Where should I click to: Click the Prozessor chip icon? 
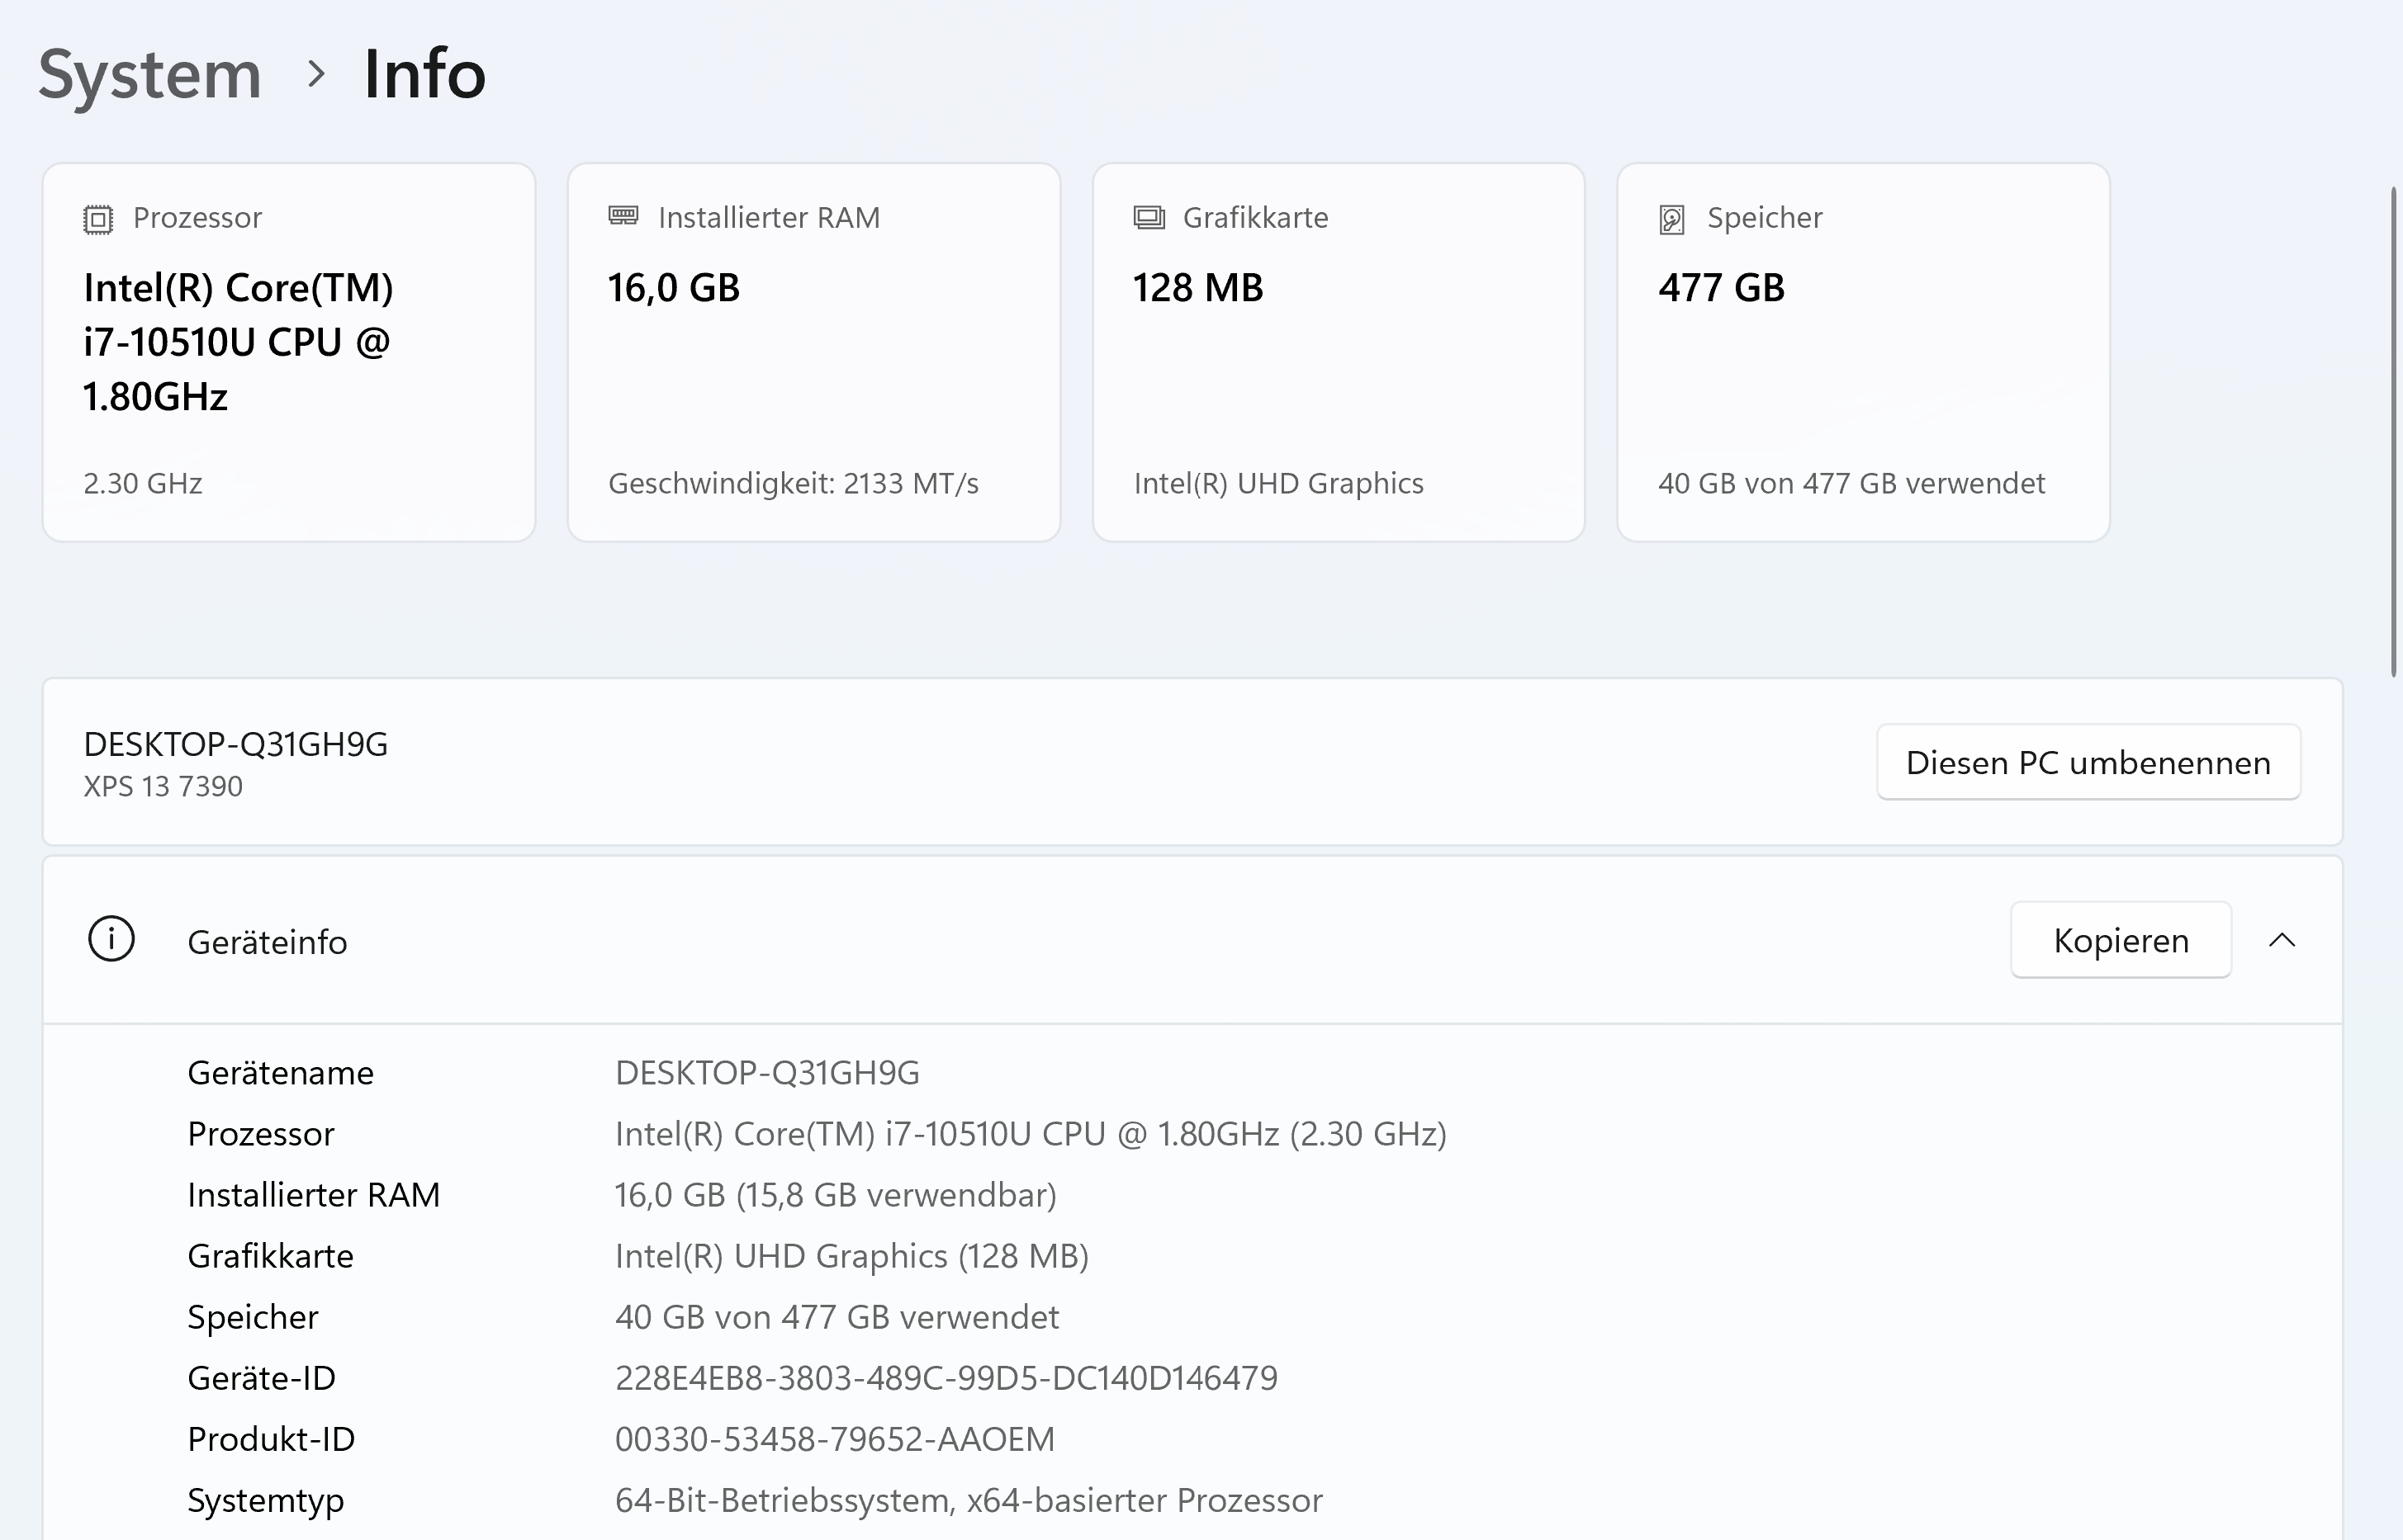coord(98,219)
